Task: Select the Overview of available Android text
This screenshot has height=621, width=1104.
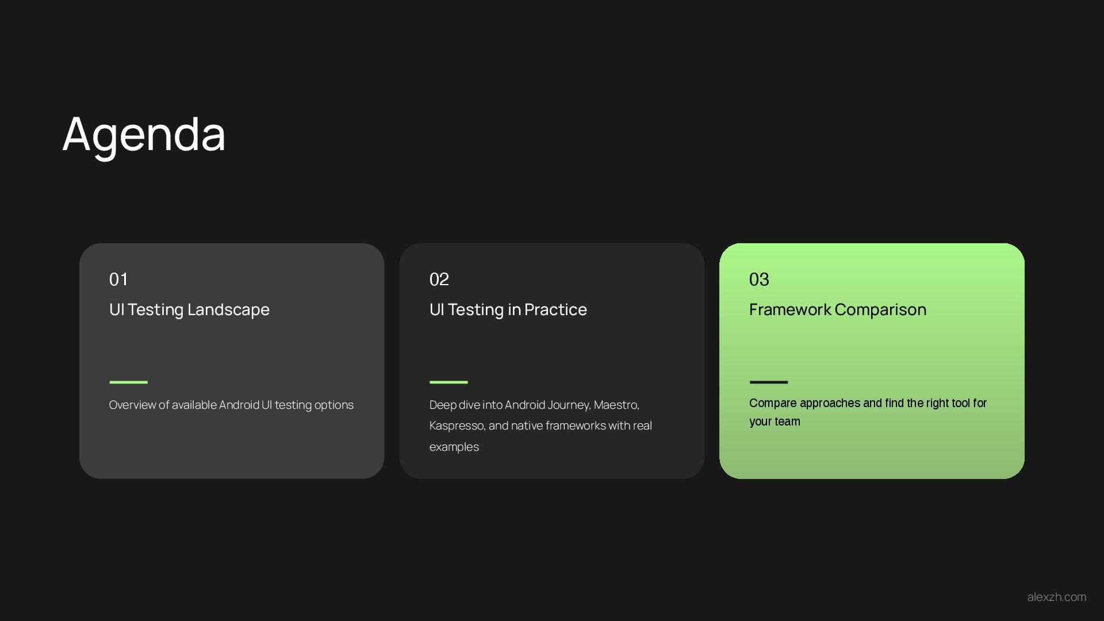Action: pos(231,405)
